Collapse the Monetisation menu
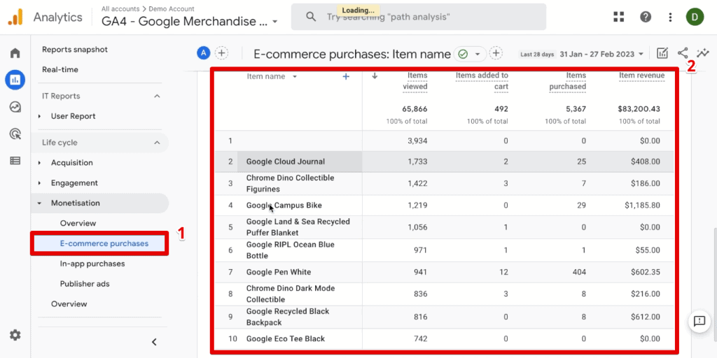 (40, 203)
